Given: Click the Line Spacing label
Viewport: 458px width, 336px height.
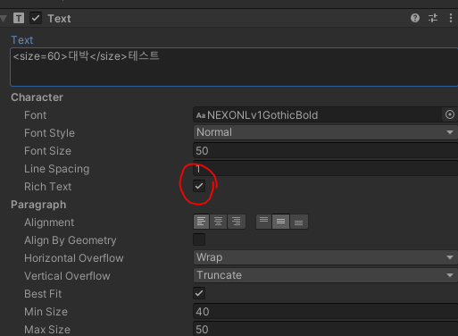Looking at the screenshot, I should tap(56, 169).
